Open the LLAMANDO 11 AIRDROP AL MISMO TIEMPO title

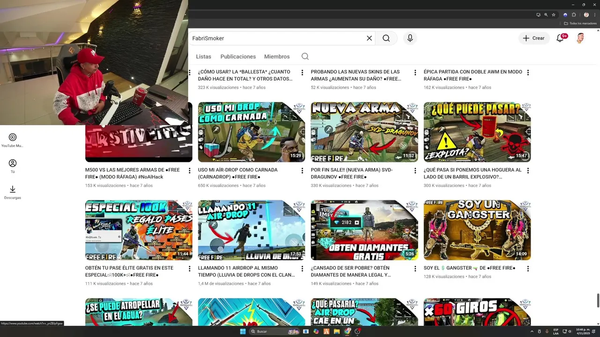pos(247,271)
